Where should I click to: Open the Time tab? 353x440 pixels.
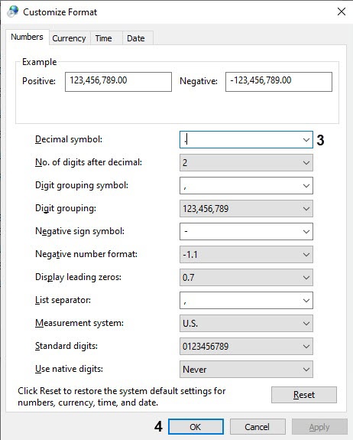(x=103, y=38)
